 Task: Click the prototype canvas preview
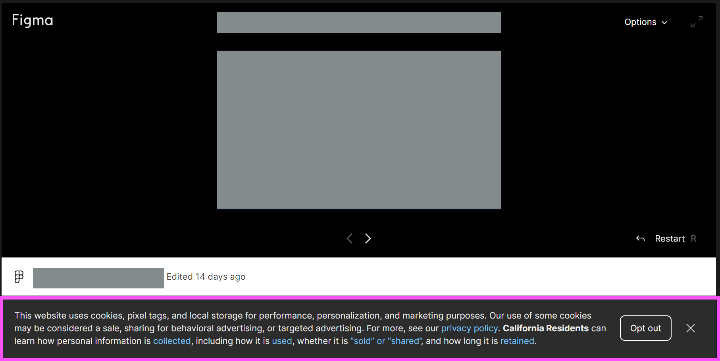359,130
